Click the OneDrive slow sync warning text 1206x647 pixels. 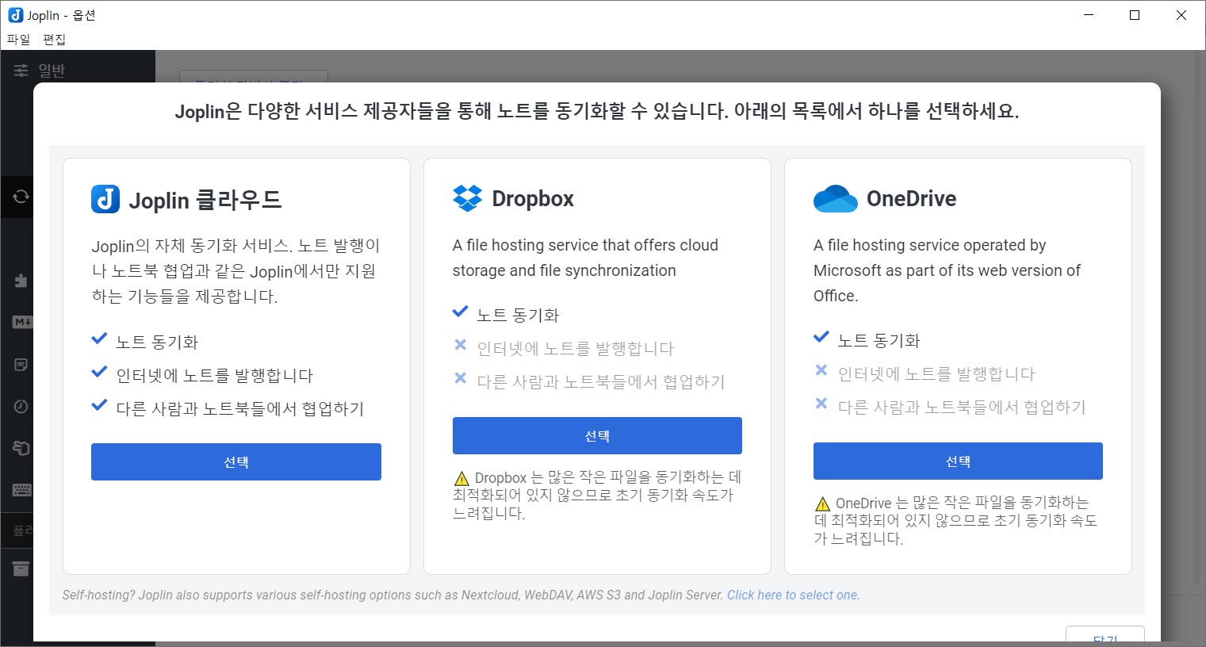click(x=956, y=520)
